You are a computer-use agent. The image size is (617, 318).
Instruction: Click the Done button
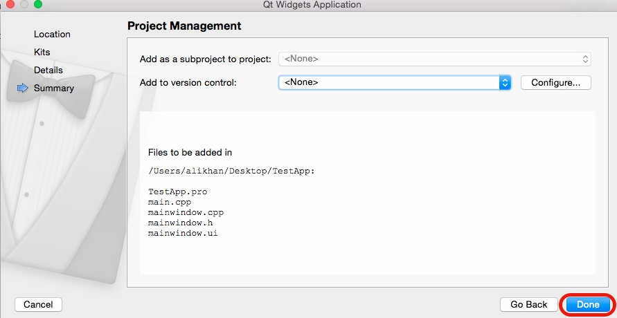tap(588, 304)
